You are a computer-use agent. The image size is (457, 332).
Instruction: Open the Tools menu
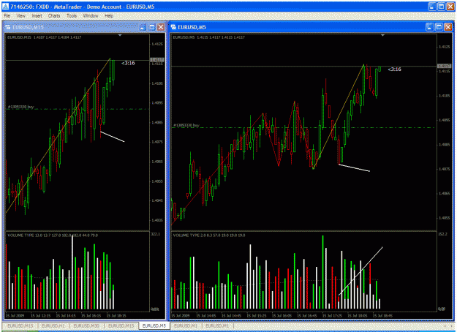click(x=72, y=16)
